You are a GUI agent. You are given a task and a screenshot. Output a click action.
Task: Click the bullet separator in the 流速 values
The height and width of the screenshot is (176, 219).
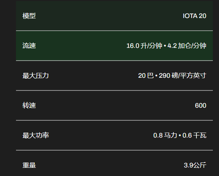coord(165,46)
